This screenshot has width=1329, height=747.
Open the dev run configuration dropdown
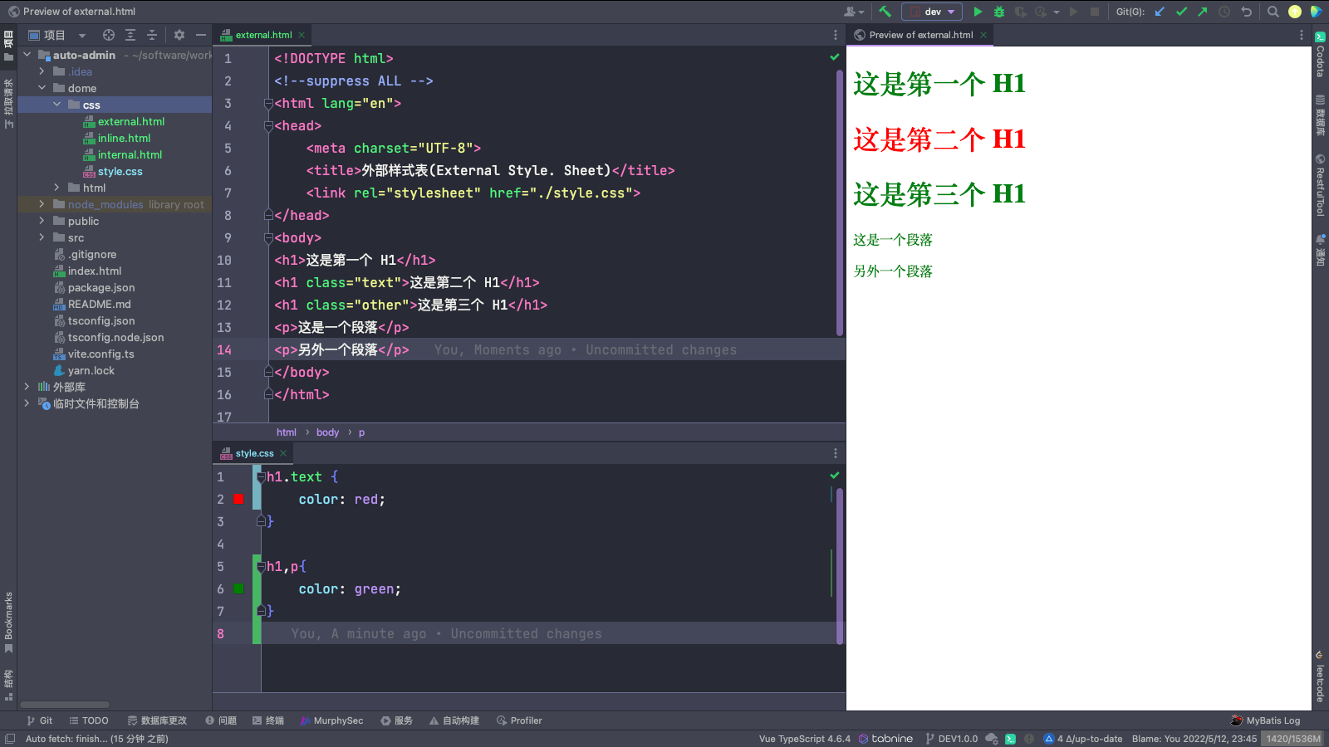click(x=933, y=12)
